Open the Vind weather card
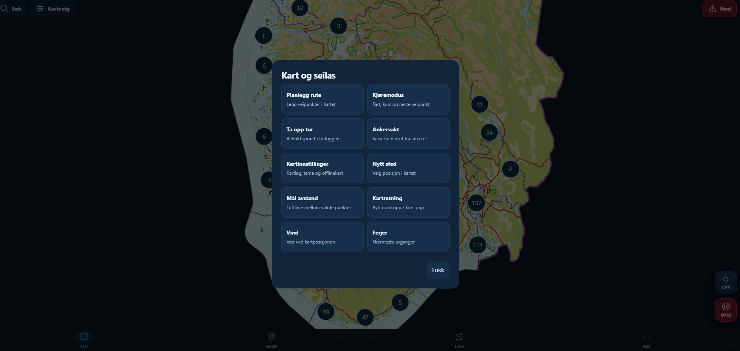Image resolution: width=740 pixels, height=351 pixels. pos(323,237)
